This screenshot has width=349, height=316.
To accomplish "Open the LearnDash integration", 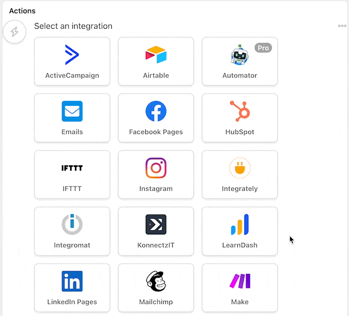I will pos(239,231).
